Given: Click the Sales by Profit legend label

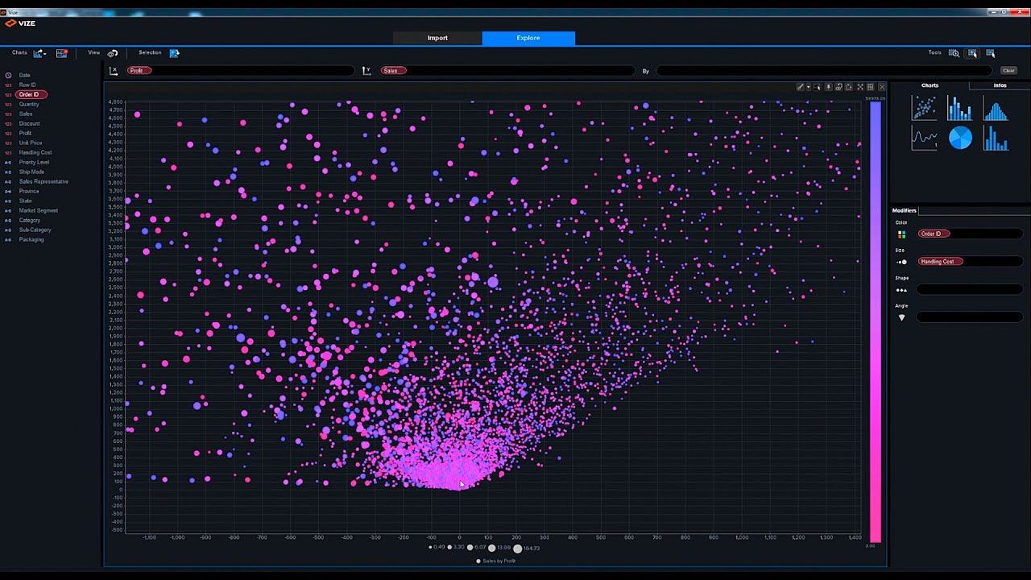Looking at the screenshot, I should 496,561.
